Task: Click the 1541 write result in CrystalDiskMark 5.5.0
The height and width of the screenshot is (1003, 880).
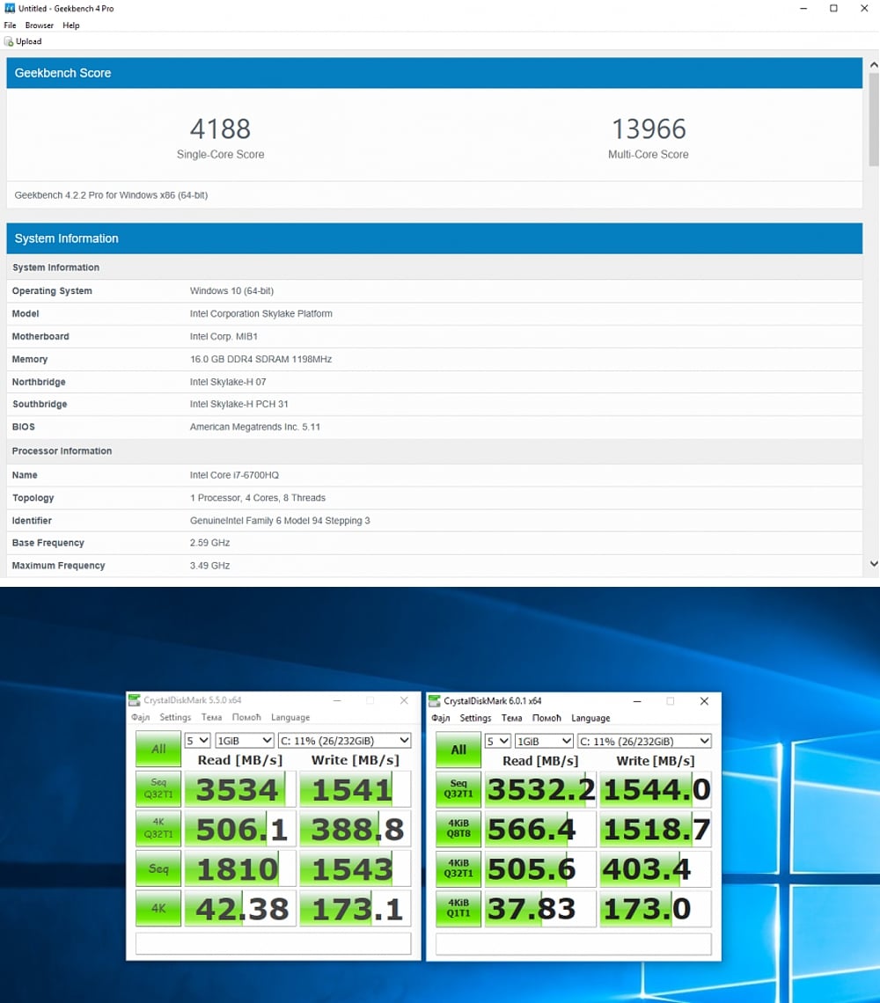Action: [355, 788]
